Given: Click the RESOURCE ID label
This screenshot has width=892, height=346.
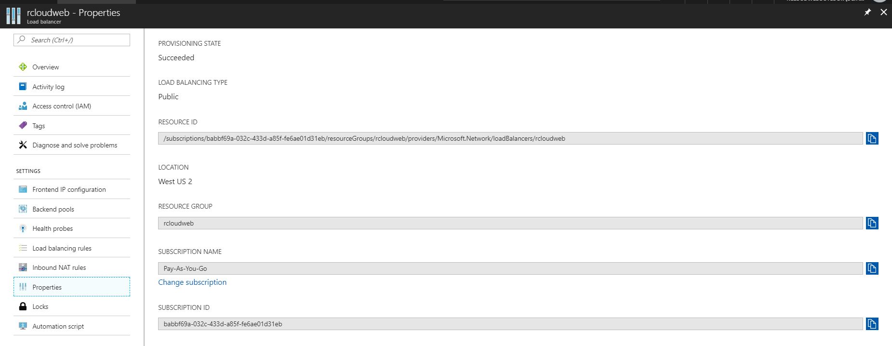Looking at the screenshot, I should [x=178, y=122].
